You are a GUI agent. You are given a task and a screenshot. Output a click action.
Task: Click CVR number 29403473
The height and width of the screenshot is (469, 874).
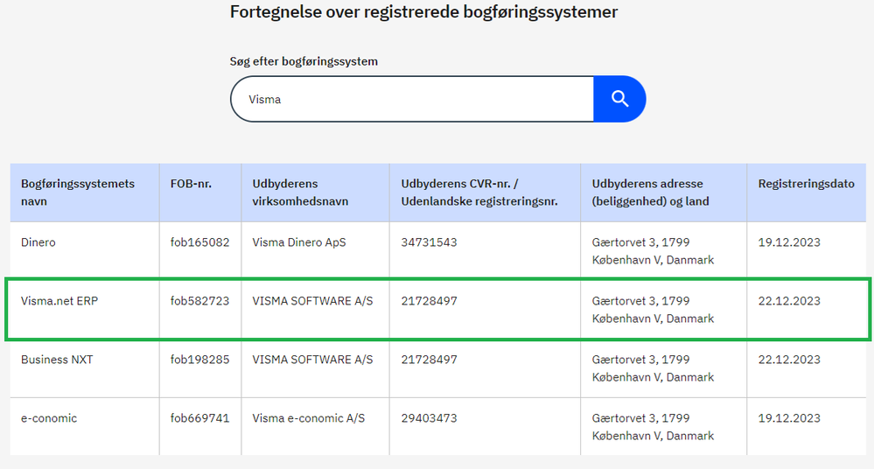point(429,418)
